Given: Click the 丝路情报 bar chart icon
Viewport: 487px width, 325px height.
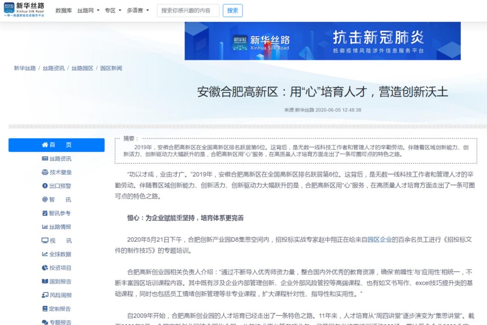Looking at the screenshot, I should tap(45, 227).
